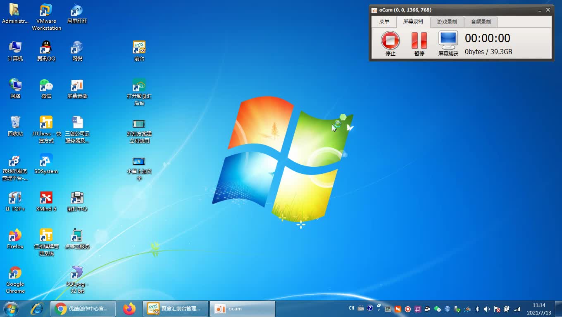Screen dimensions: 562x317
Task: Open Action Center flag tray icon
Action: tap(497, 309)
